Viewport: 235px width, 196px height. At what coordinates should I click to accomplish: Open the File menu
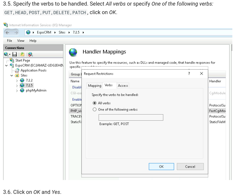pos(9,40)
